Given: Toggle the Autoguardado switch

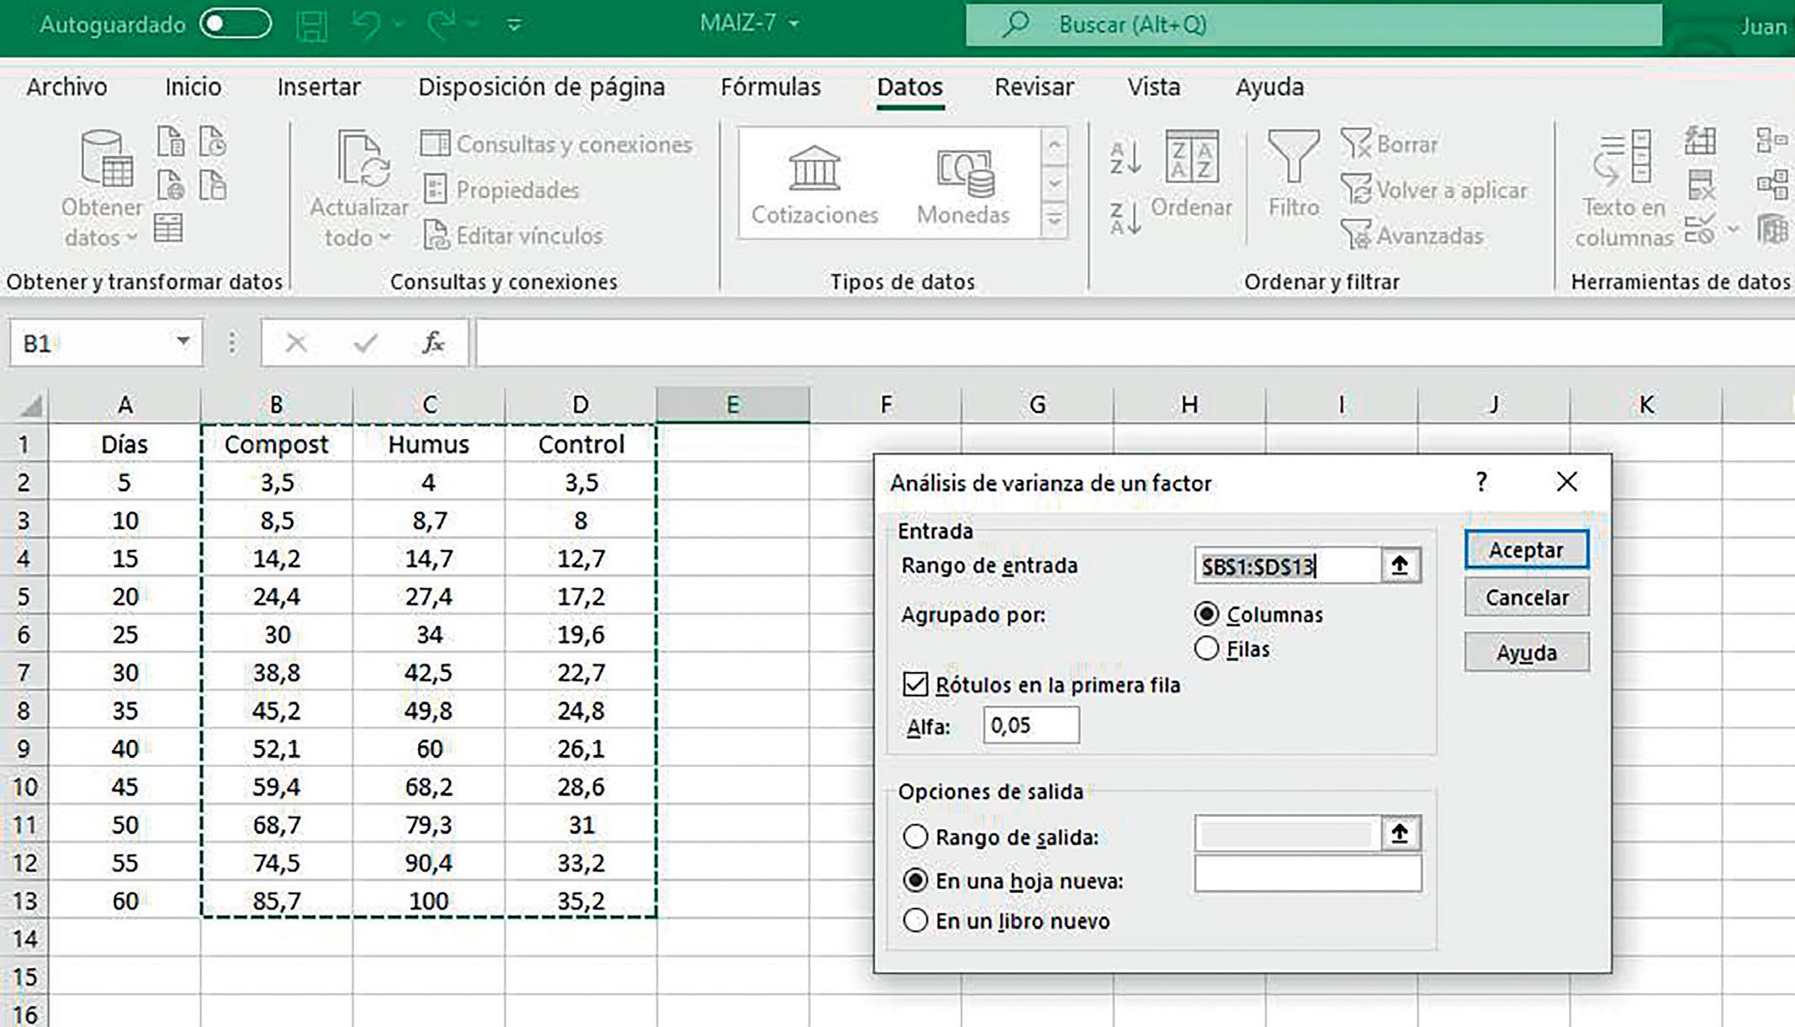Looking at the screenshot, I should [x=236, y=24].
